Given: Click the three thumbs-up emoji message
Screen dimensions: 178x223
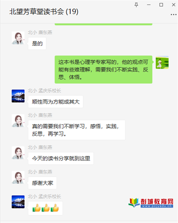Looking at the screenshot, I should pos(45,208).
